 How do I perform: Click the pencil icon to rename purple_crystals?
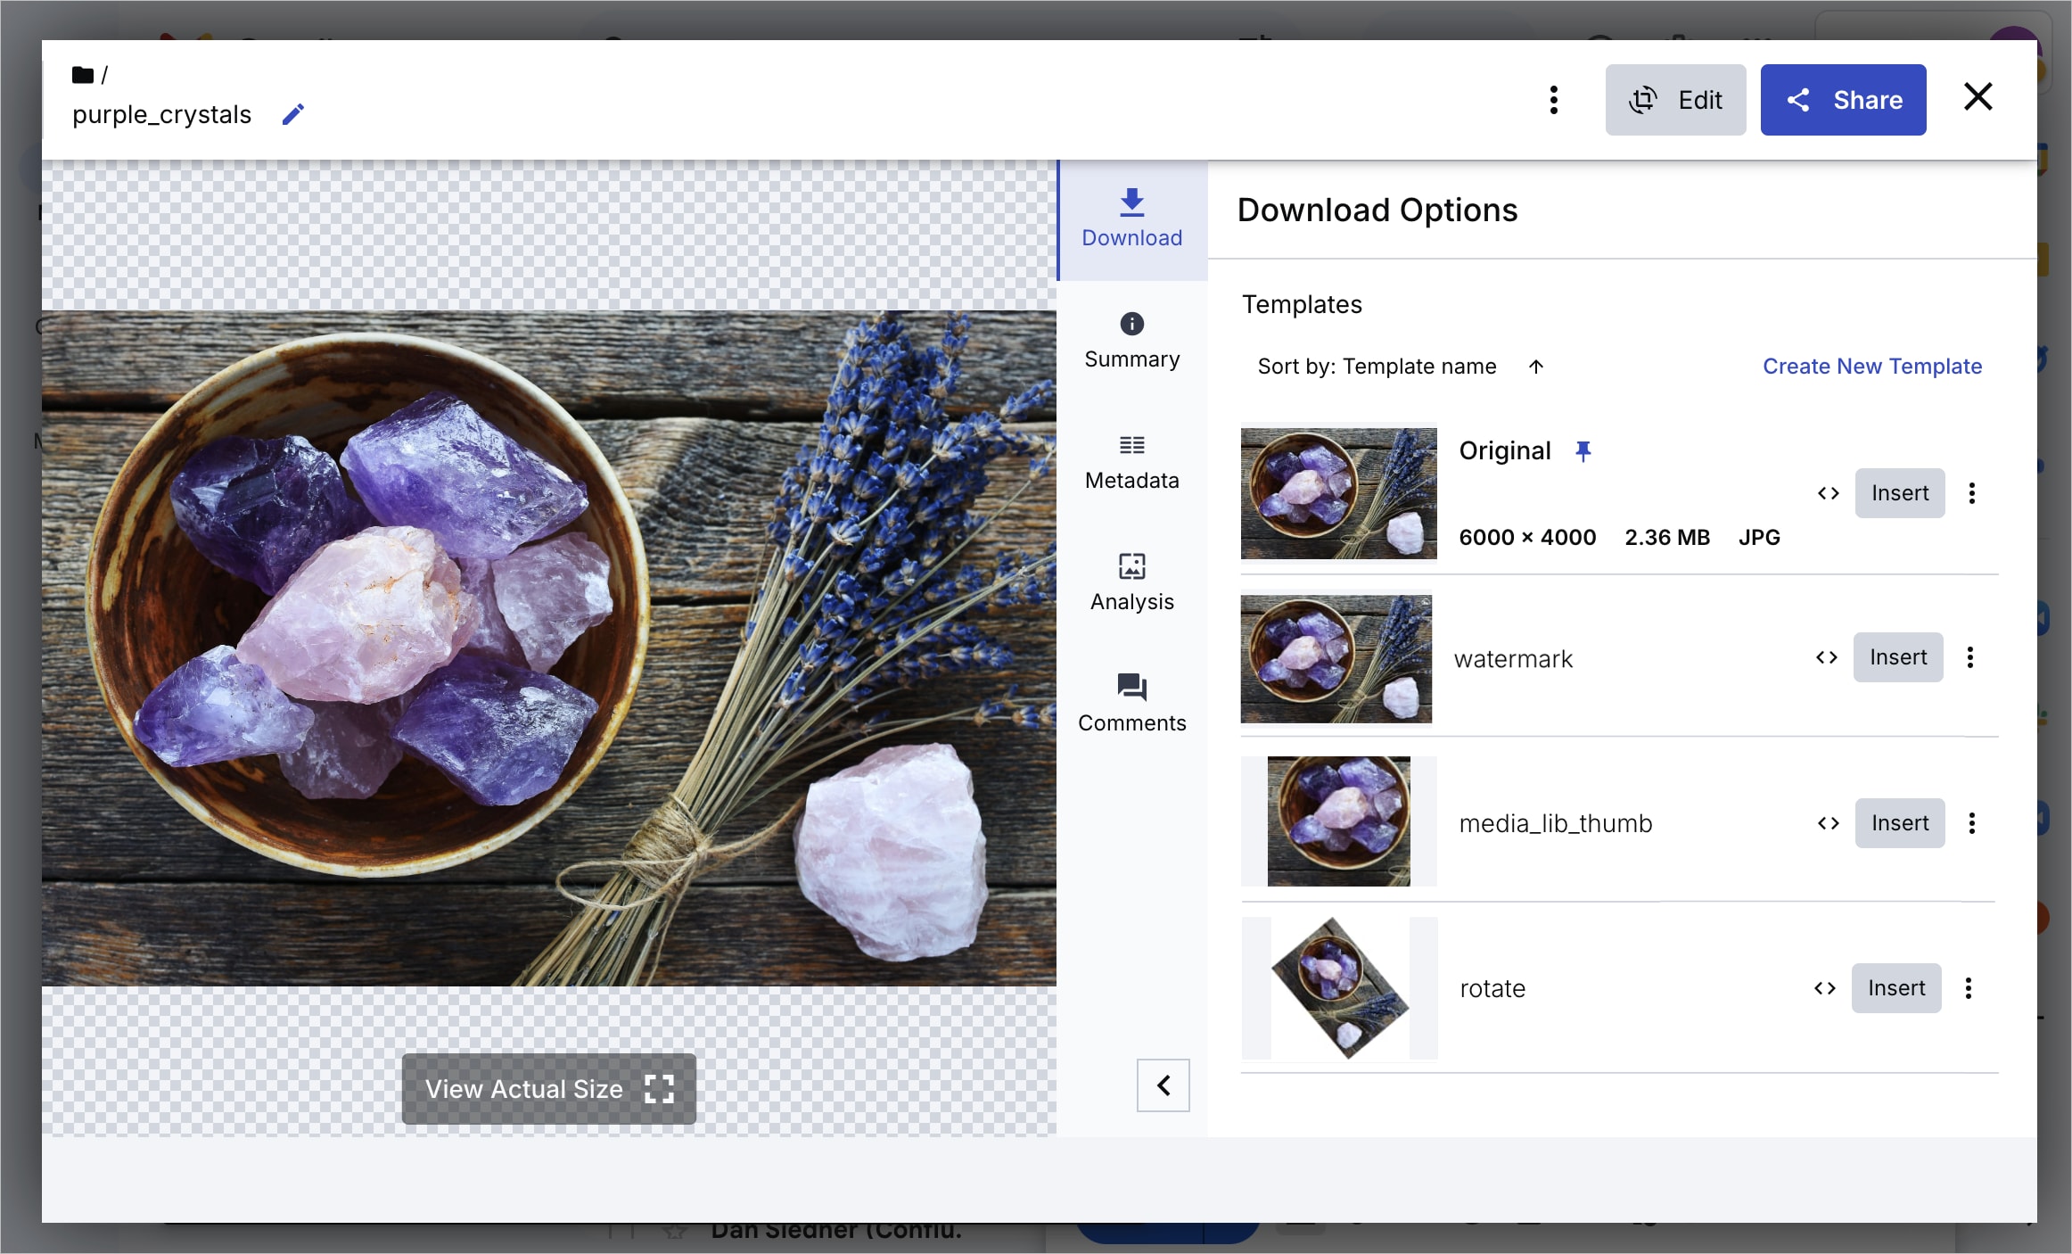[x=293, y=114]
